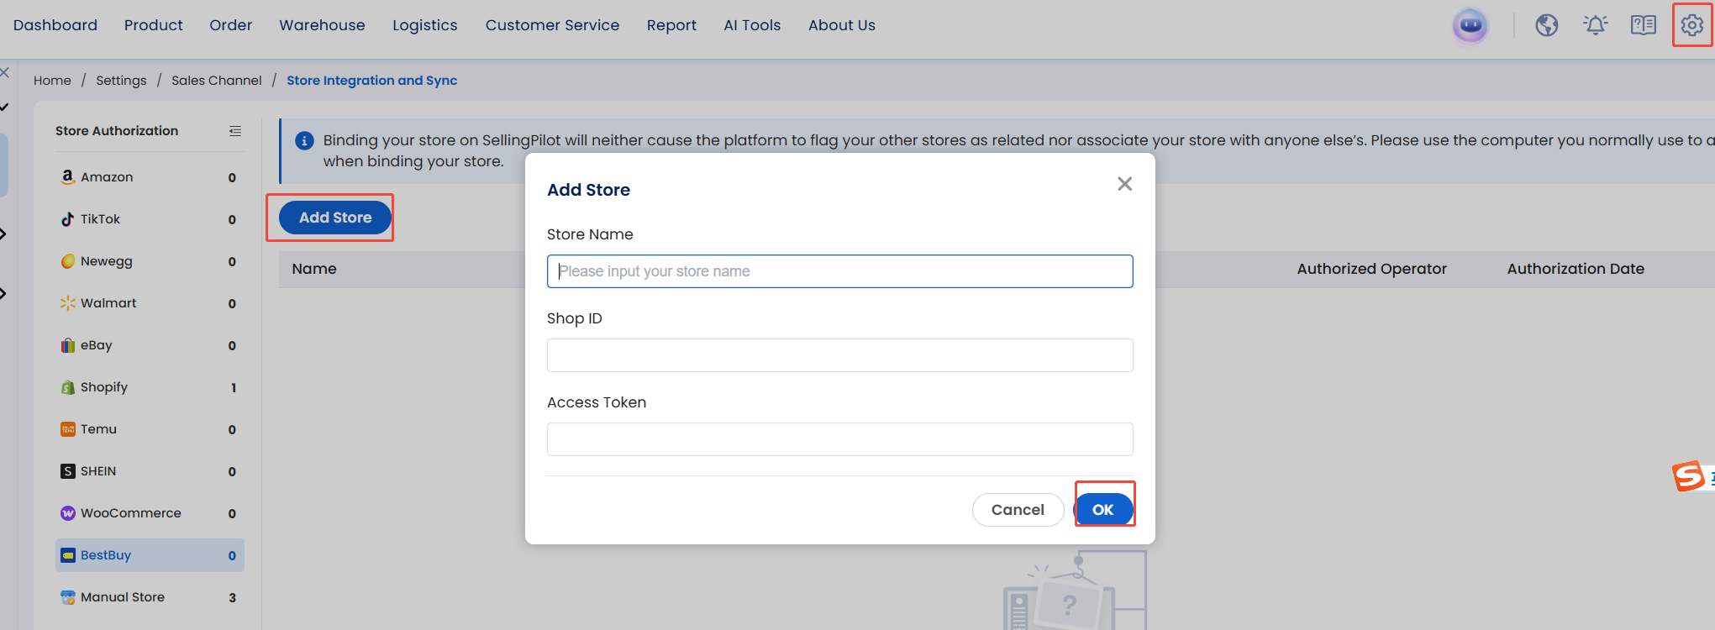Open the AI Tools menu

coord(752,25)
